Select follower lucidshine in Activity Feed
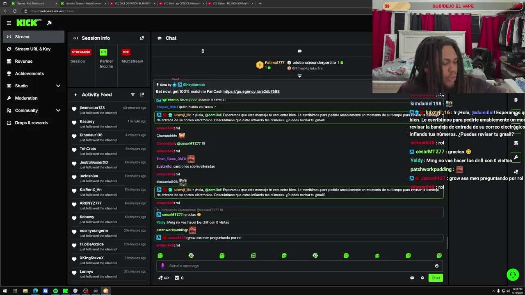Viewport: 525px width, 295px height. click(89, 176)
